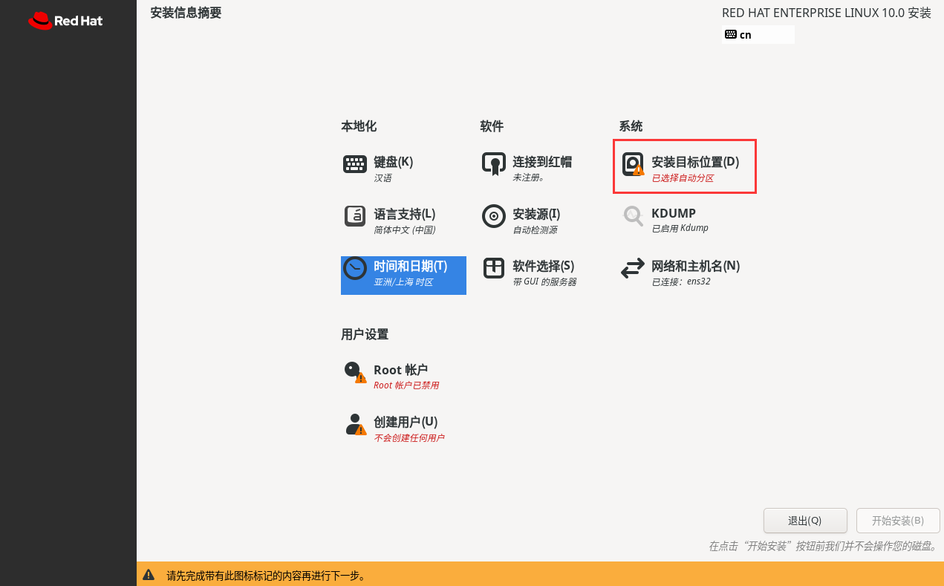The height and width of the screenshot is (586, 944).
Task: Open the 连接到红帽 label
Action: pyautogui.click(x=542, y=161)
